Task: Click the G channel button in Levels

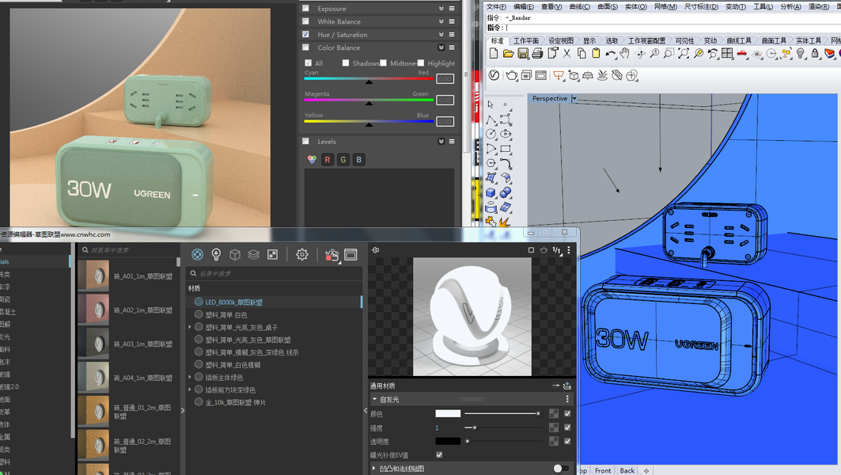Action: click(x=343, y=159)
